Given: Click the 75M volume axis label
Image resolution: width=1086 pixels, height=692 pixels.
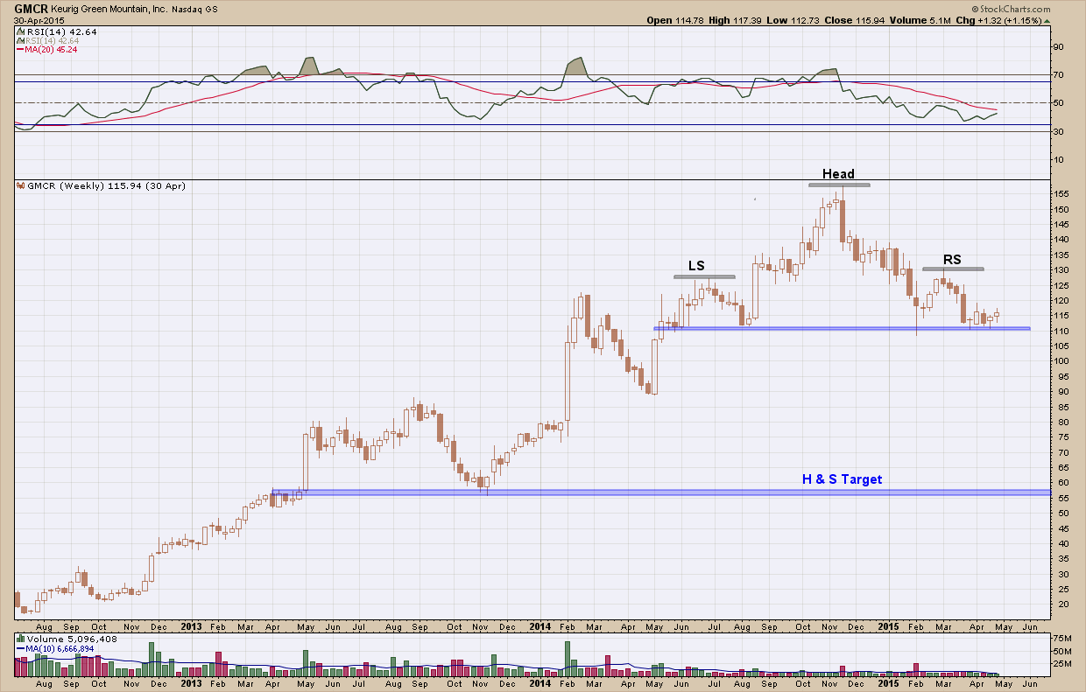Looking at the screenshot, I should pyautogui.click(x=1063, y=639).
